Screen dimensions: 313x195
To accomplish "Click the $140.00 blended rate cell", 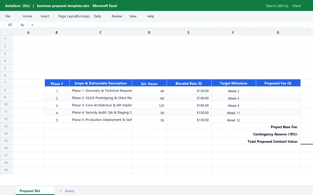I will (x=189, y=97).
